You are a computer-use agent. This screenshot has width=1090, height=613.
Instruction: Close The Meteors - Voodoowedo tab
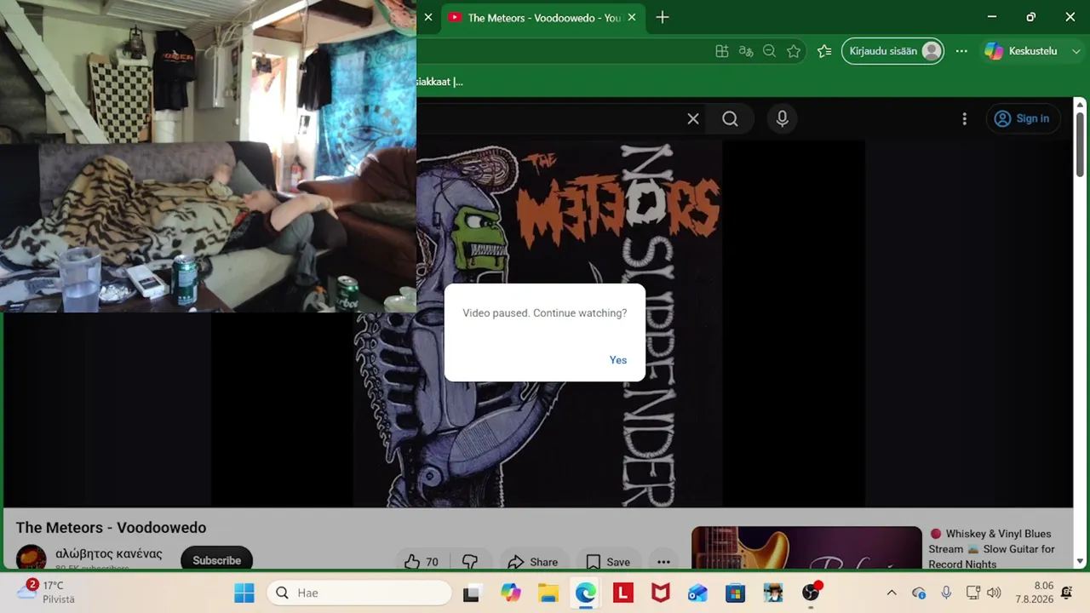[632, 18]
